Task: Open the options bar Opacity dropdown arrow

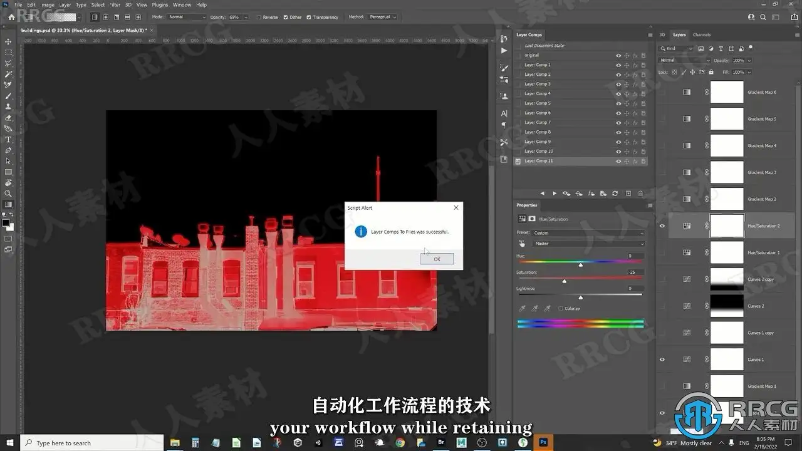Action: 245,17
